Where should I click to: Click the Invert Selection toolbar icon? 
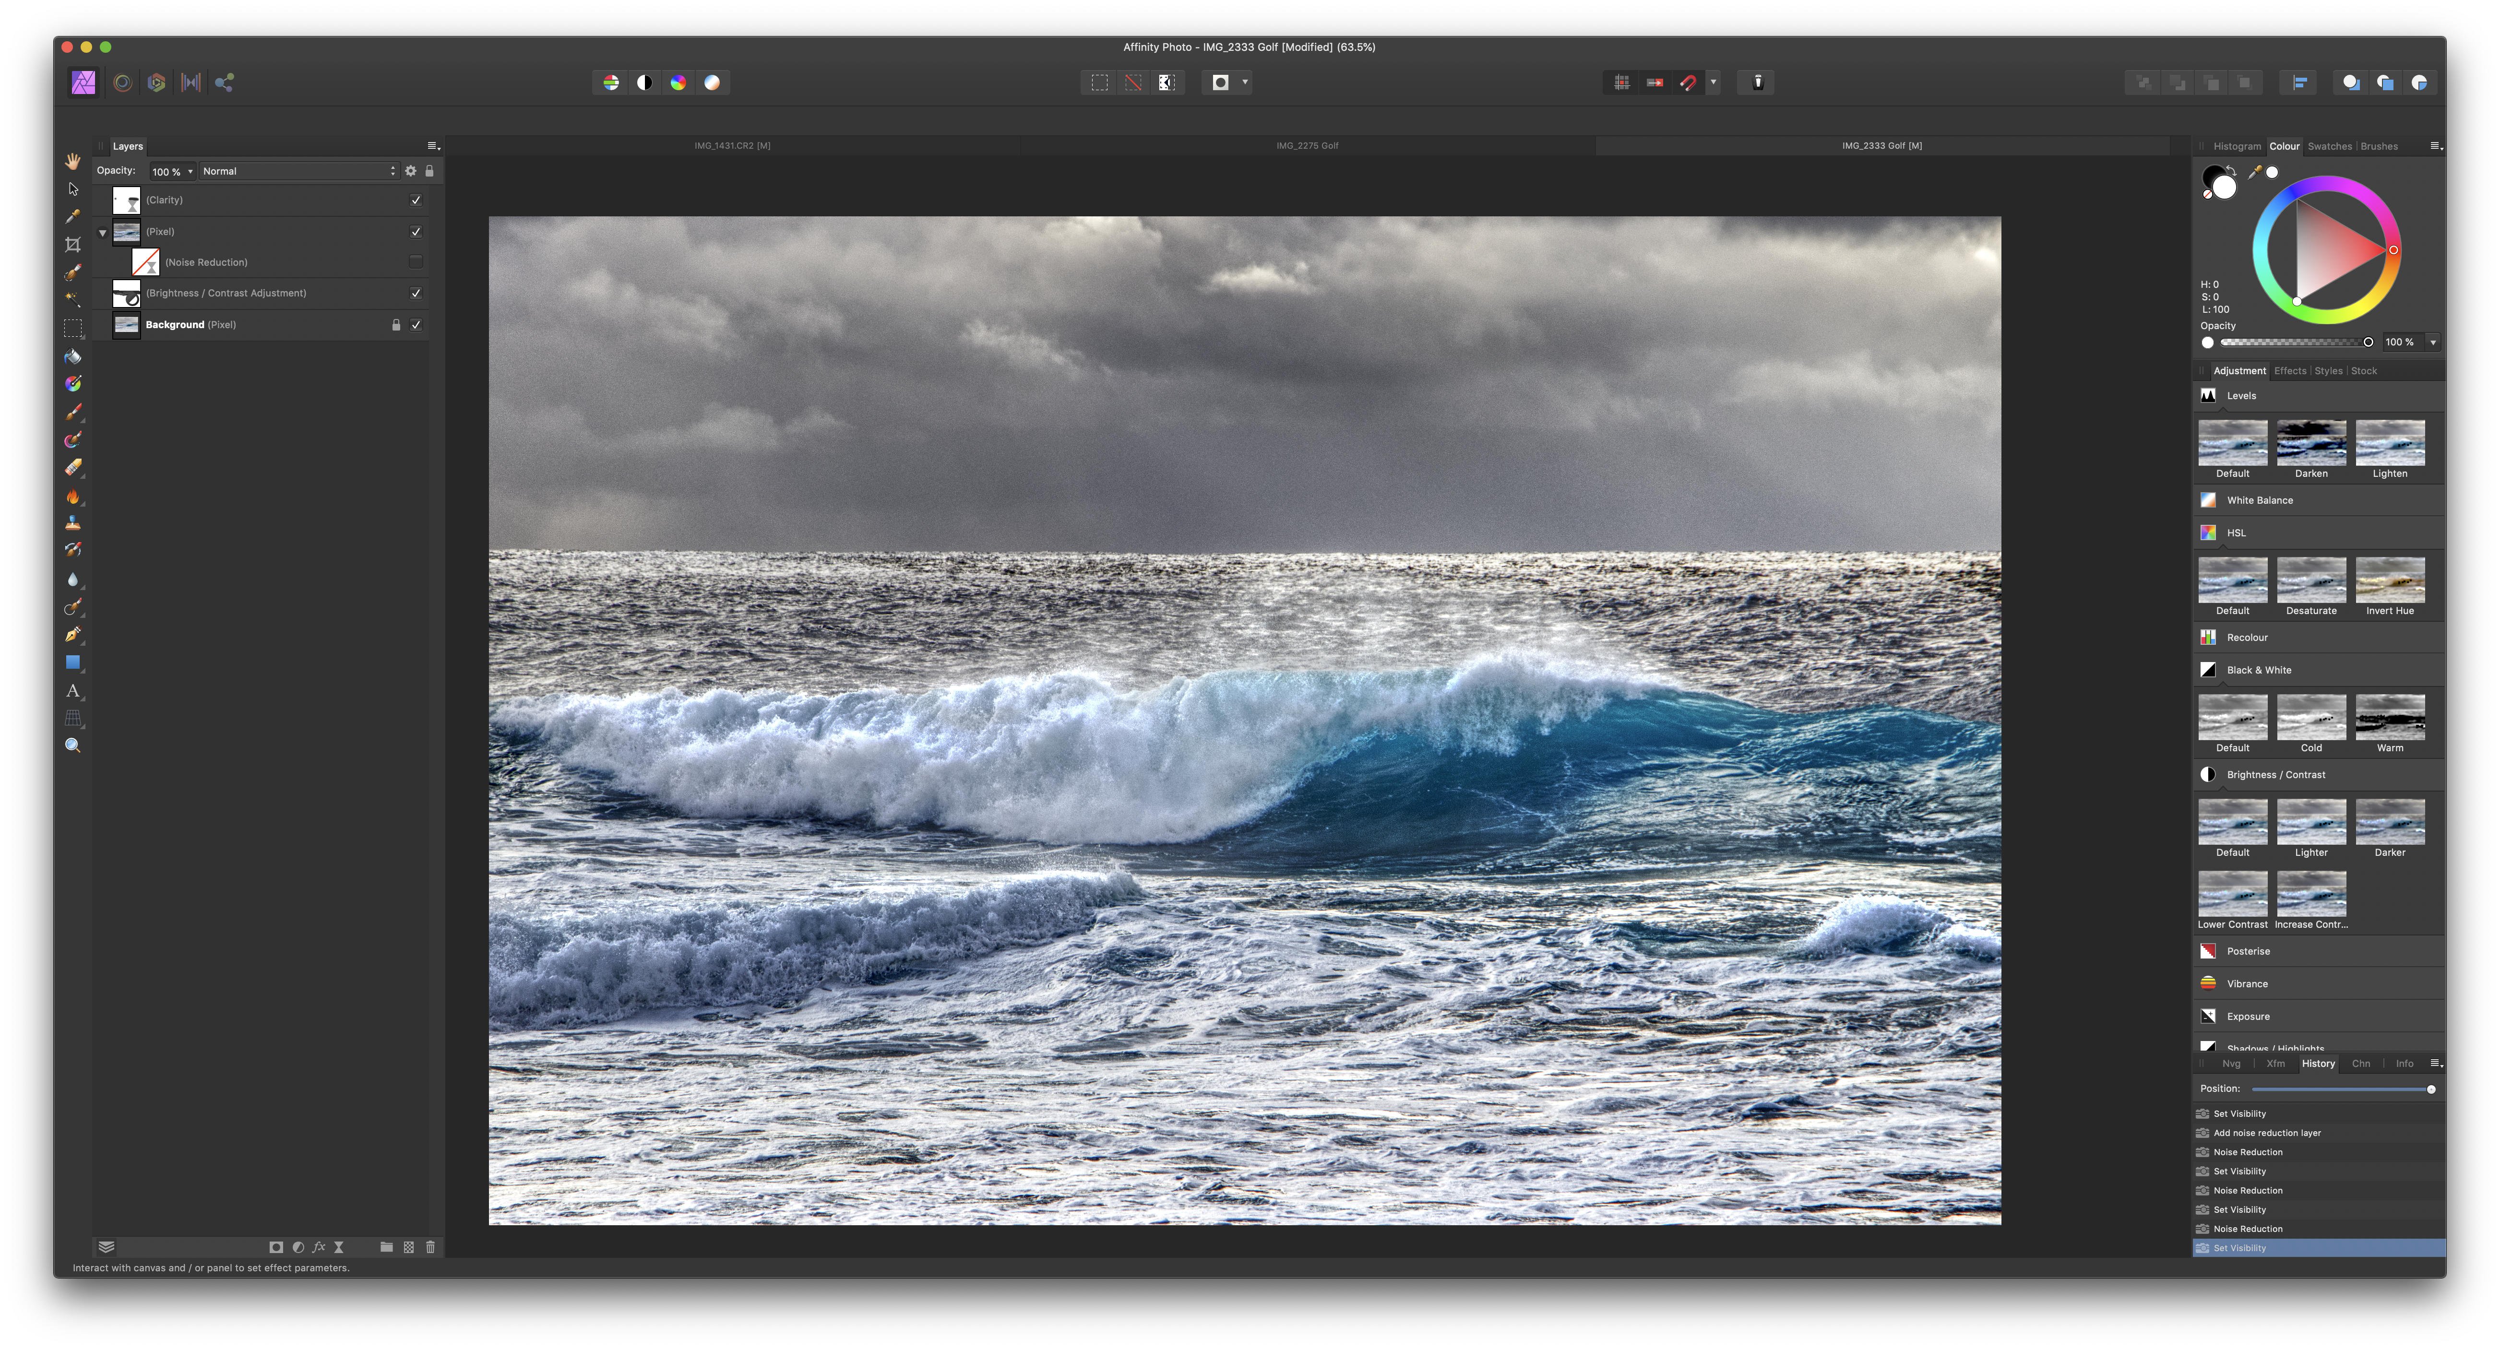1167,83
